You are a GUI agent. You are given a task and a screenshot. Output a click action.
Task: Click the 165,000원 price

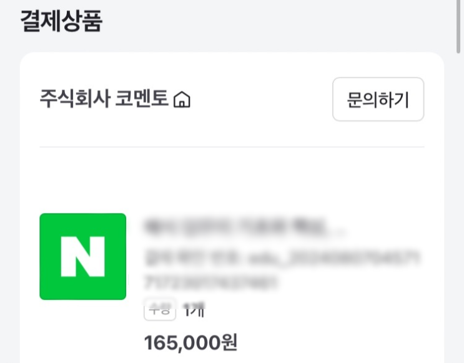[x=190, y=342]
